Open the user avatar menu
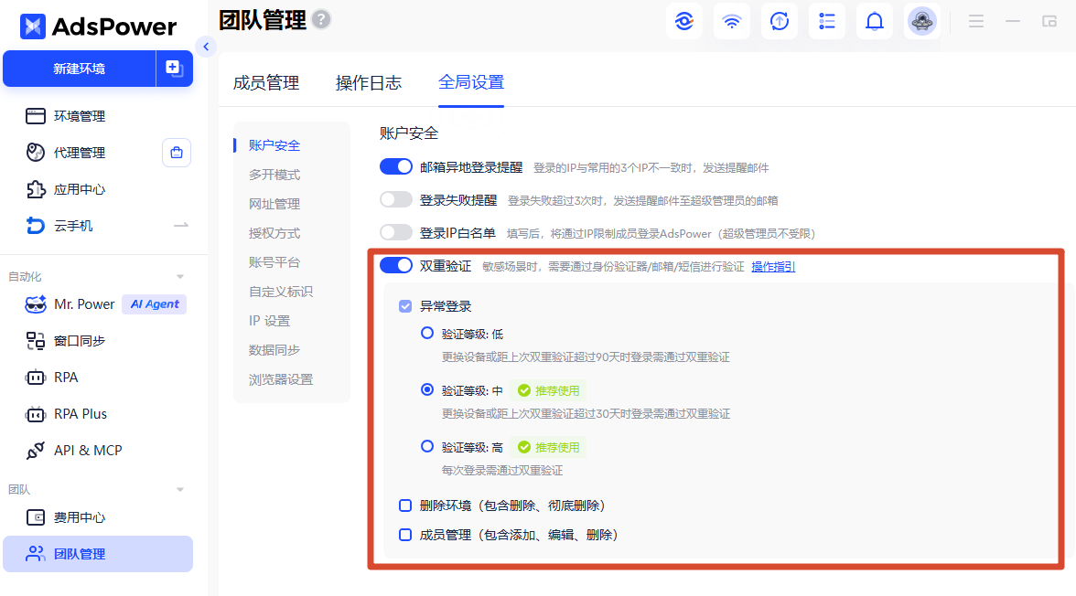The height and width of the screenshot is (596, 1076). [x=922, y=21]
